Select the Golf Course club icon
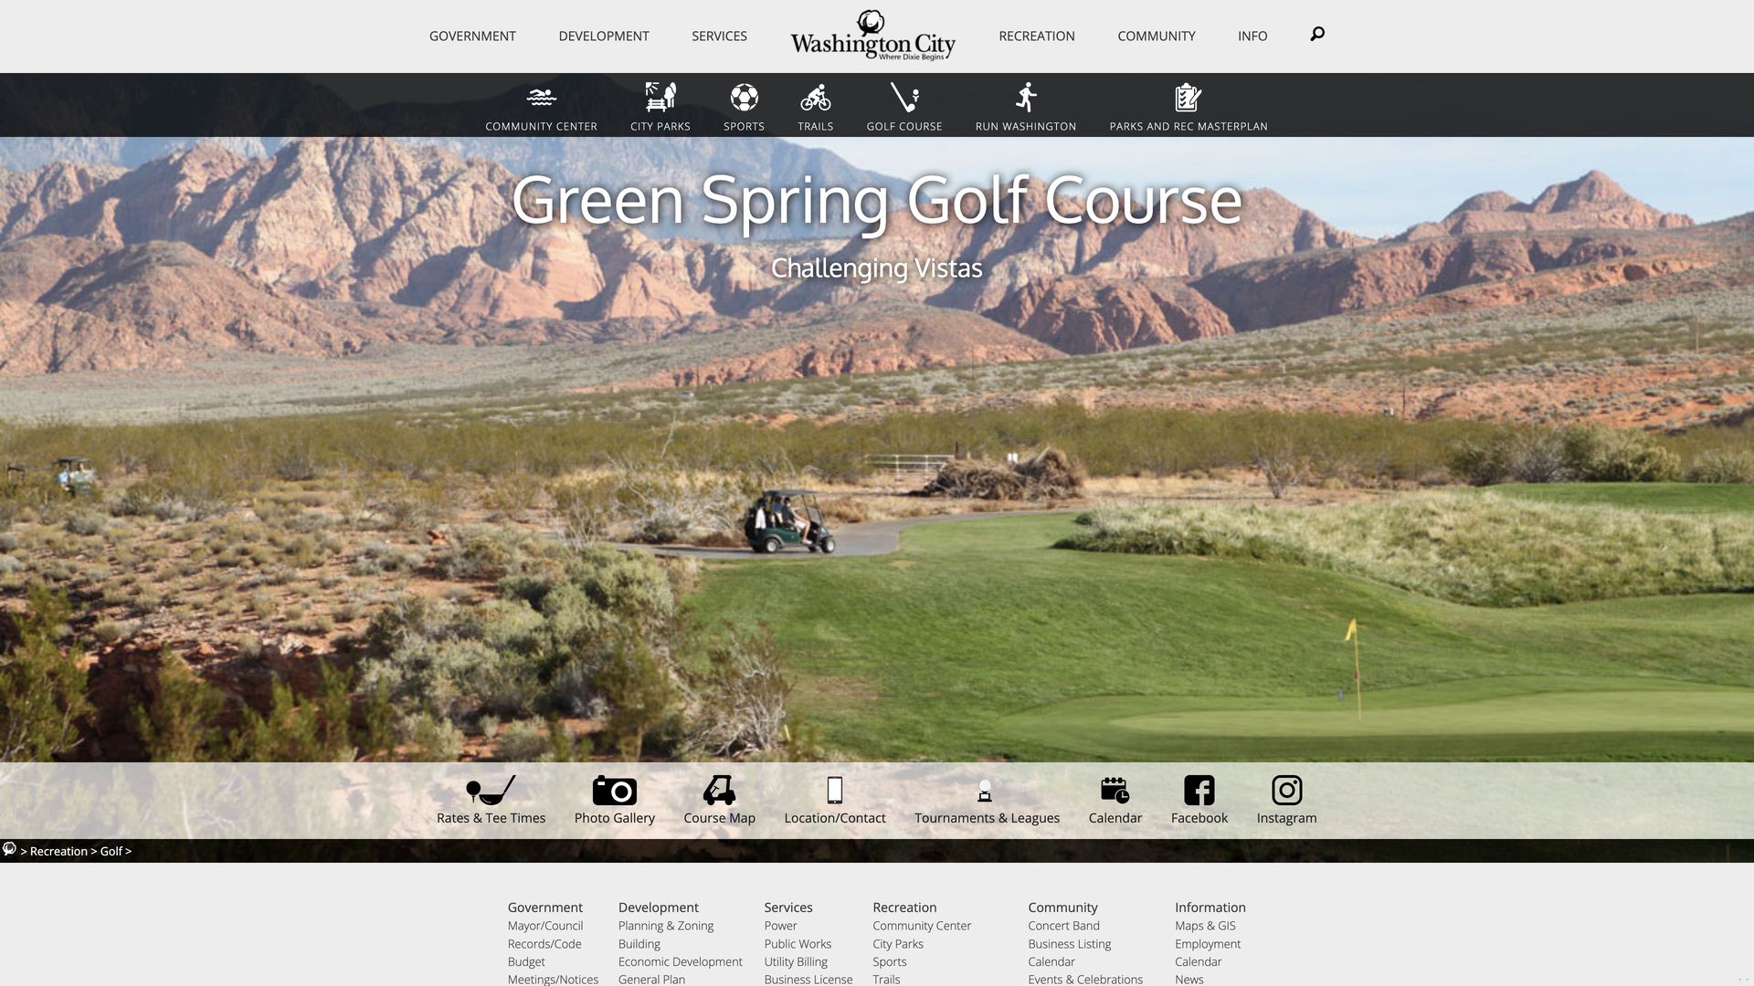Screen dimensions: 1754x986 (903, 97)
